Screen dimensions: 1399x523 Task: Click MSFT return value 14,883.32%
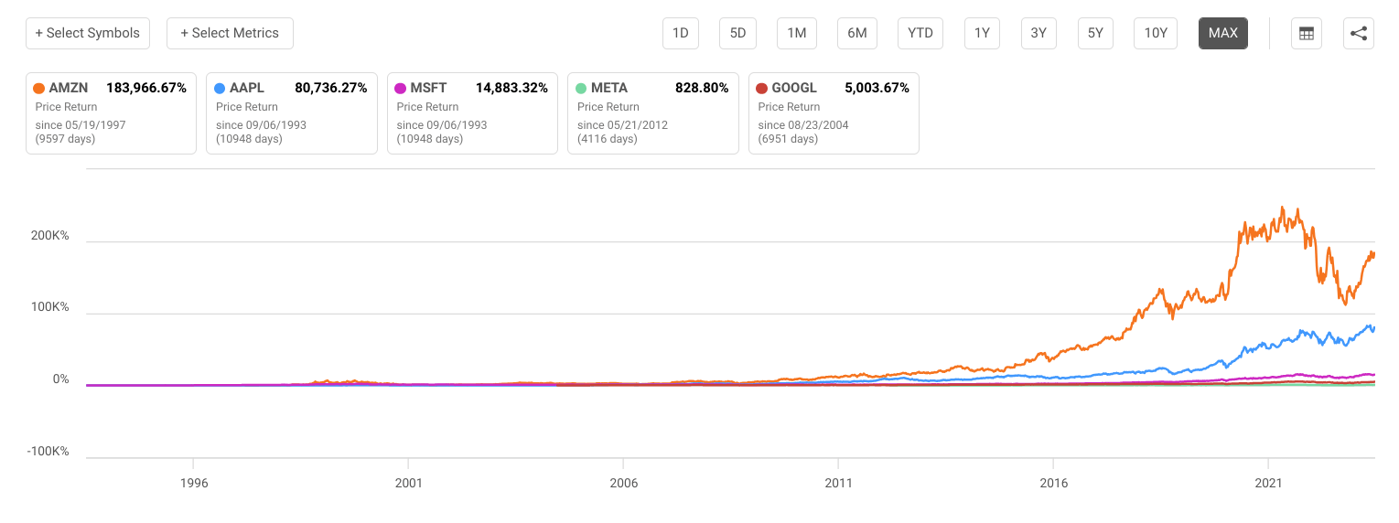click(511, 89)
